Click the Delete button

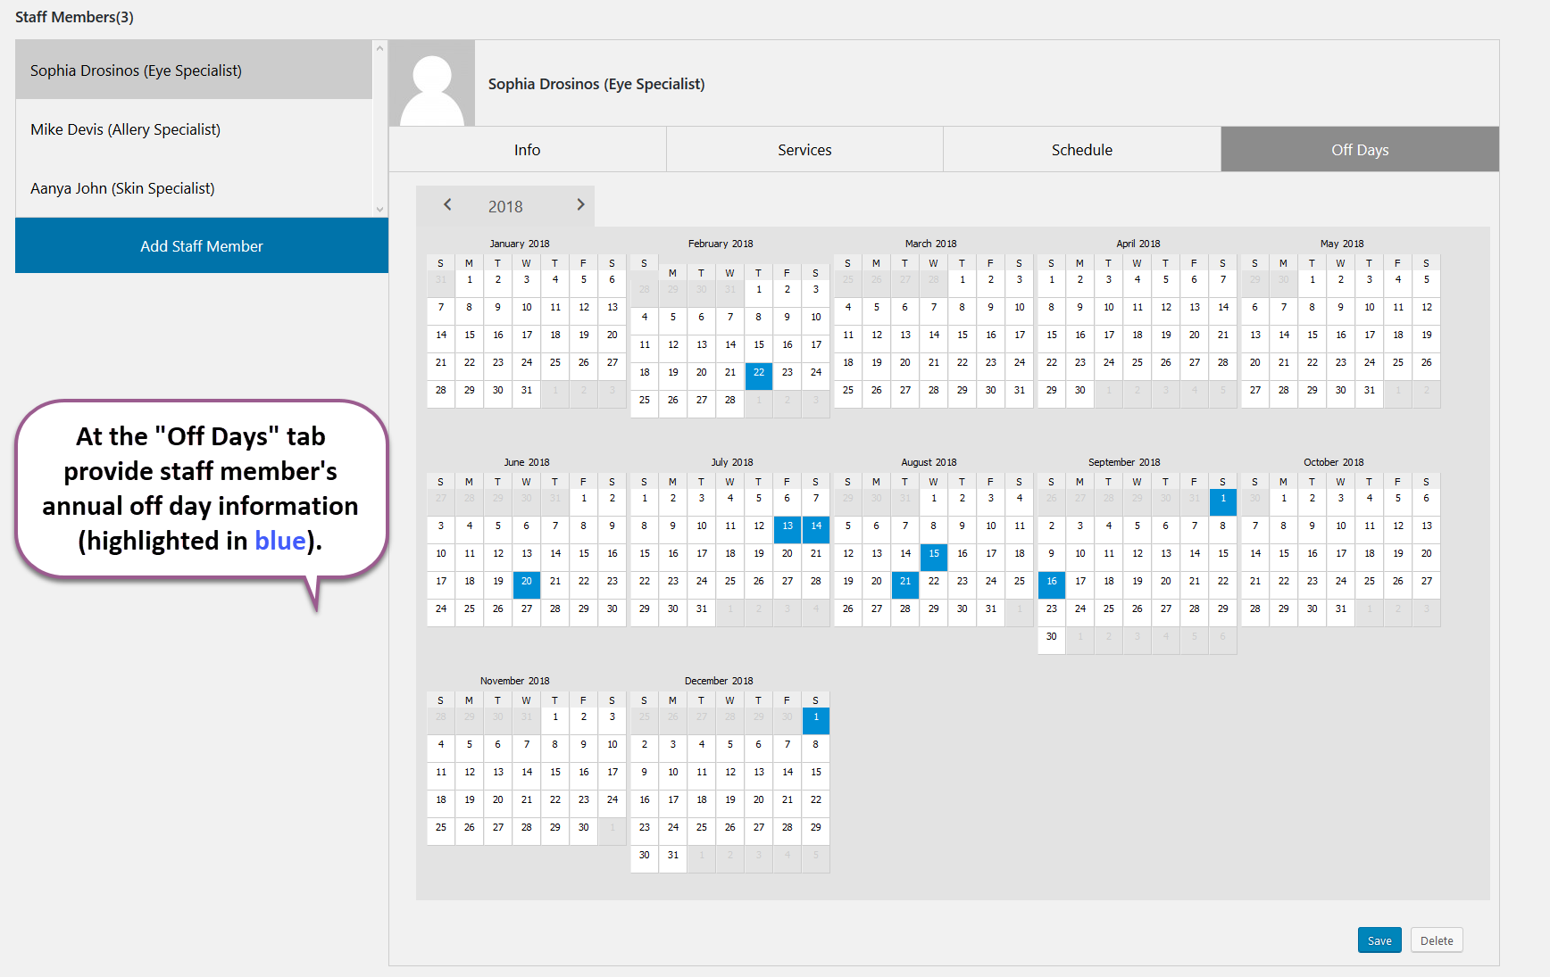pos(1436,940)
